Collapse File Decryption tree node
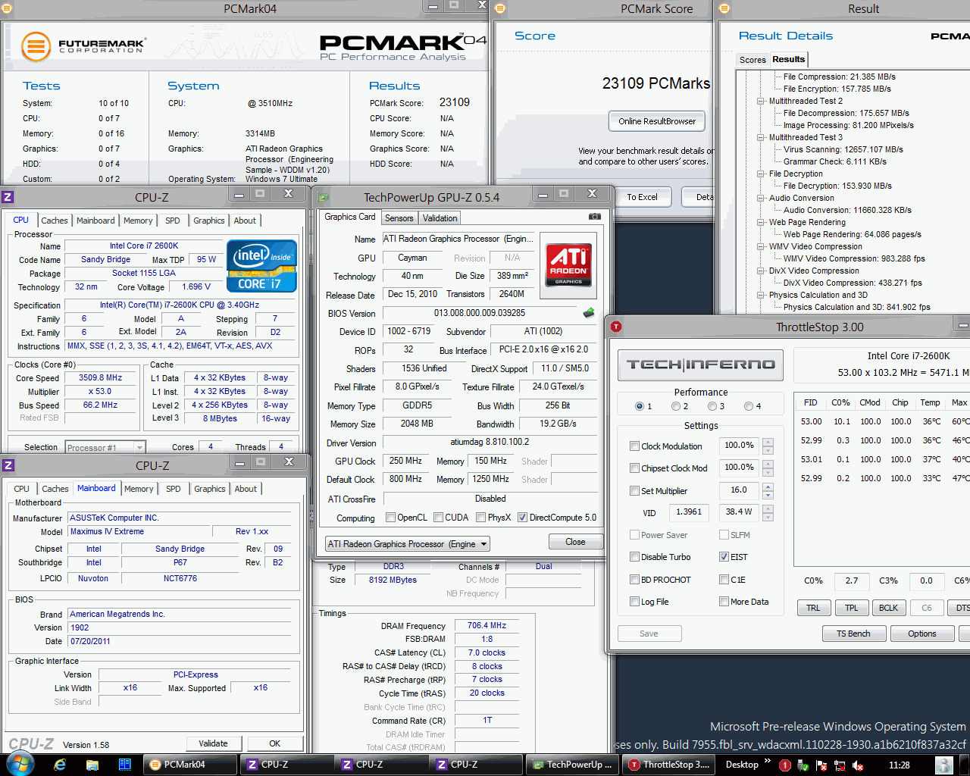Image resolution: width=970 pixels, height=776 pixels. coord(760,174)
